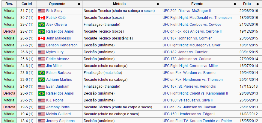Click the US flag beside Benson Henderson

[x=42, y=45]
